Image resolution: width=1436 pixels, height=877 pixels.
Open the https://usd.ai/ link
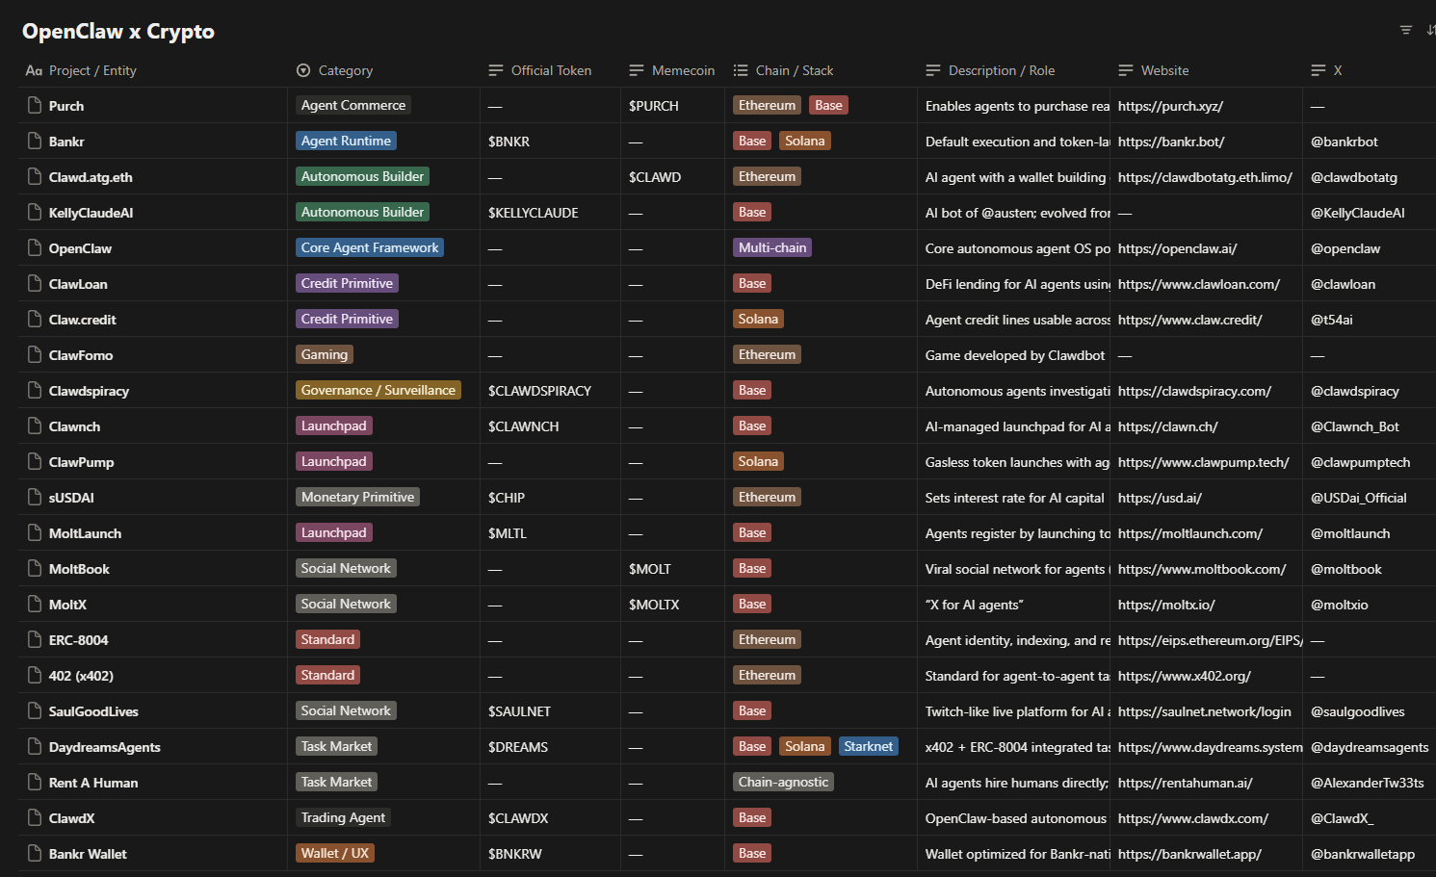pyautogui.click(x=1160, y=498)
